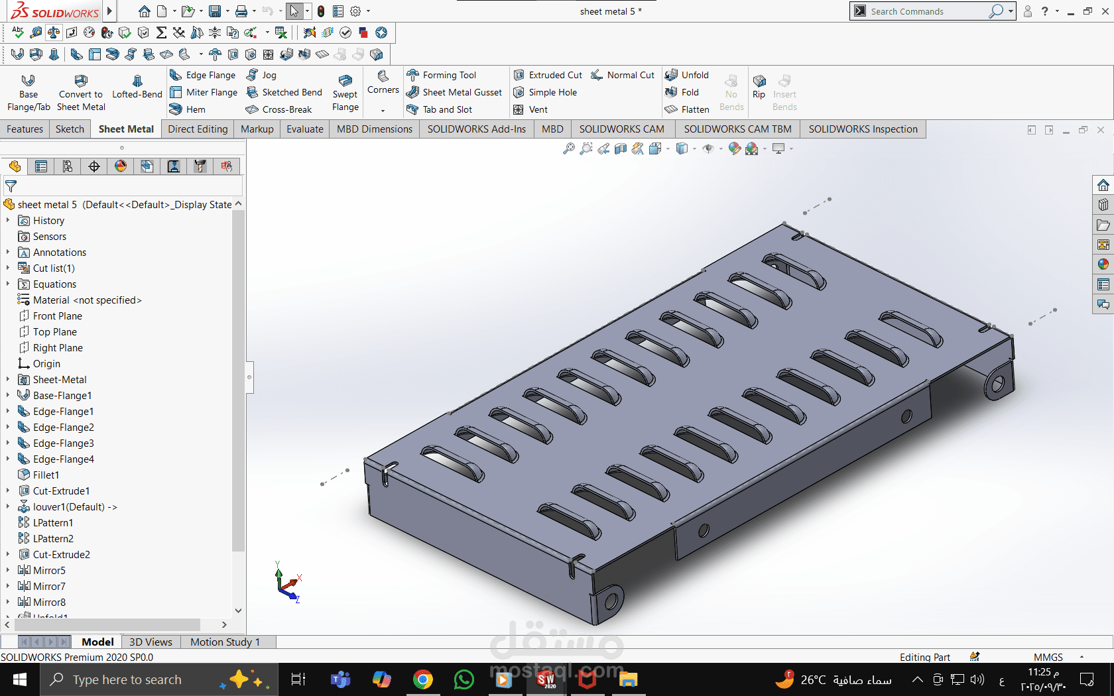Open the Direct Editing tab
This screenshot has height=696, width=1114.
coord(198,129)
